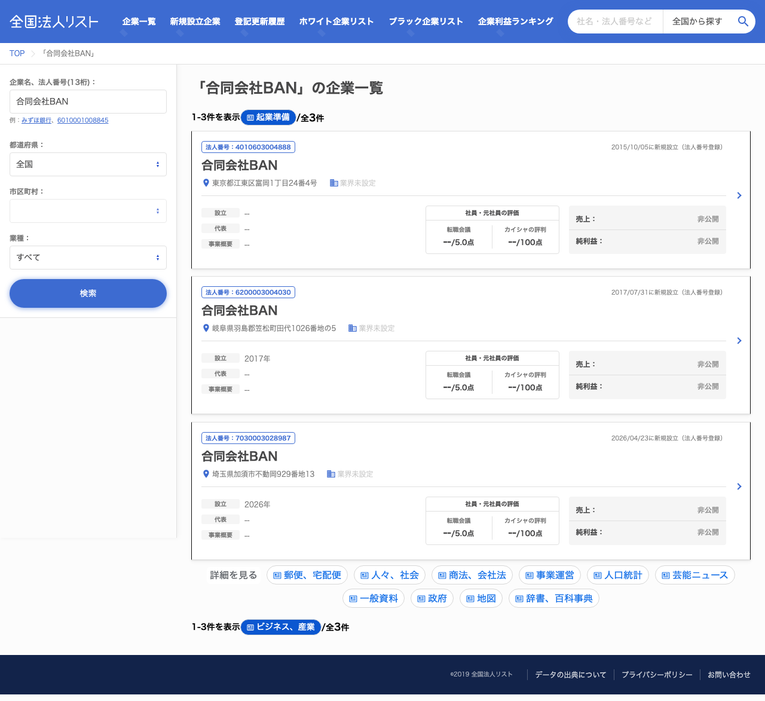Open 新規設立企業 navigation item

[195, 22]
